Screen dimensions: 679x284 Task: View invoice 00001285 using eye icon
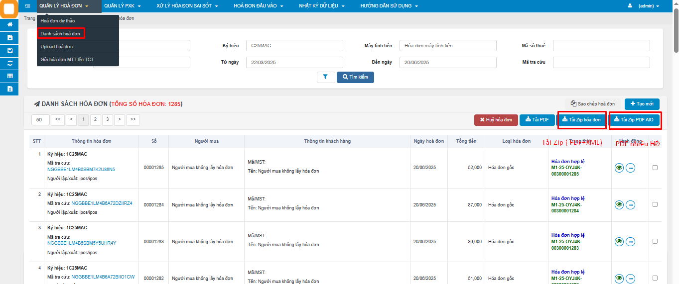tap(619, 168)
